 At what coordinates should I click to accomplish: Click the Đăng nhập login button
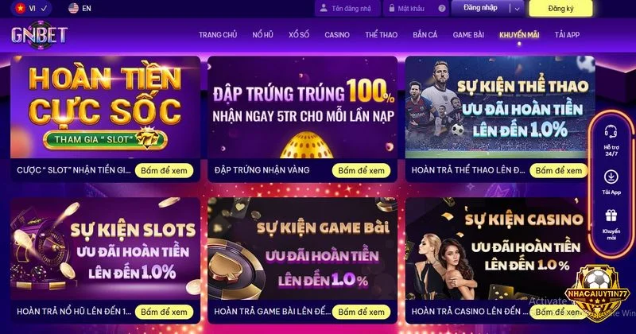(481, 8)
